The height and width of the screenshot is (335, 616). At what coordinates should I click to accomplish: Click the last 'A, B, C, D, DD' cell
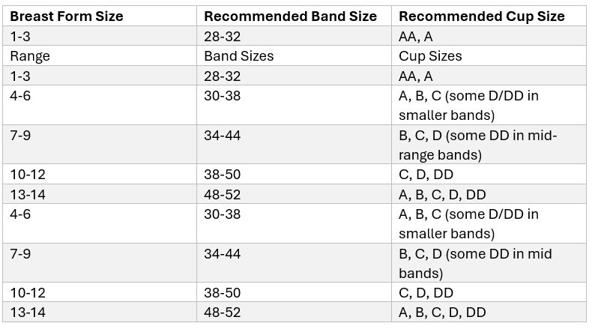pyautogui.click(x=489, y=313)
